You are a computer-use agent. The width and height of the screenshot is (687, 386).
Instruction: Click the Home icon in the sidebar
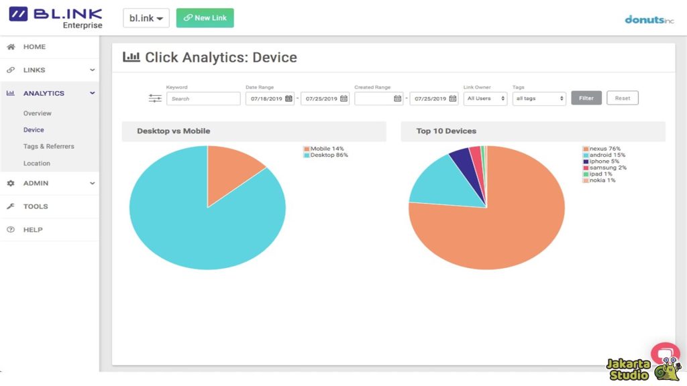coord(11,47)
